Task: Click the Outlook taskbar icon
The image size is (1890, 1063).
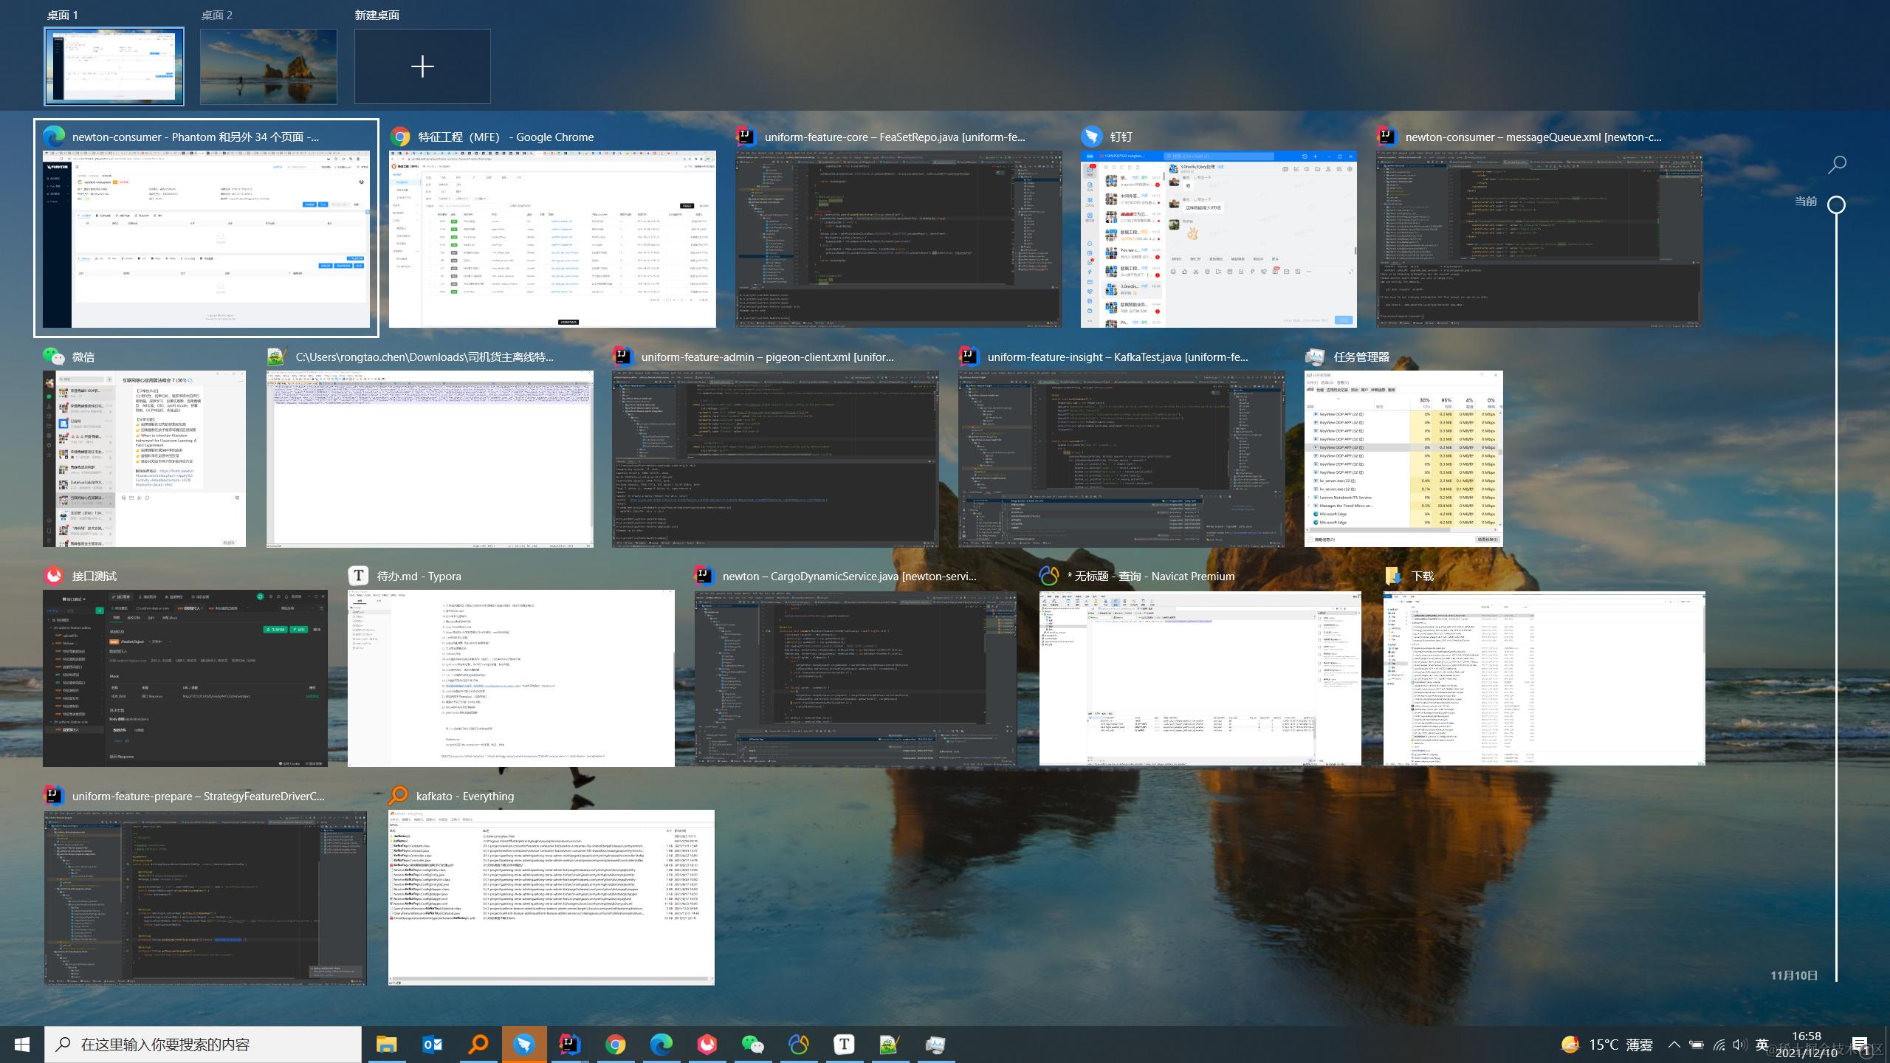Action: [433, 1045]
